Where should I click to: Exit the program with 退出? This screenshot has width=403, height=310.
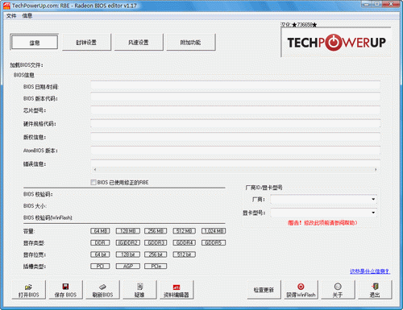[x=375, y=290]
